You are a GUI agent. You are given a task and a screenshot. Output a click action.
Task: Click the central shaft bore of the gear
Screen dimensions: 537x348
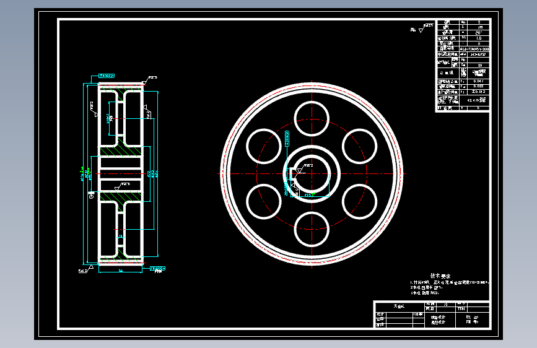tap(312, 174)
